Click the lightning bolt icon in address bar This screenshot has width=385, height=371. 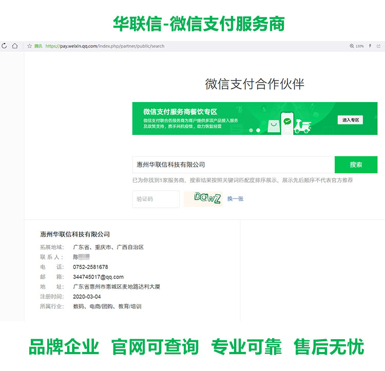(x=370, y=46)
